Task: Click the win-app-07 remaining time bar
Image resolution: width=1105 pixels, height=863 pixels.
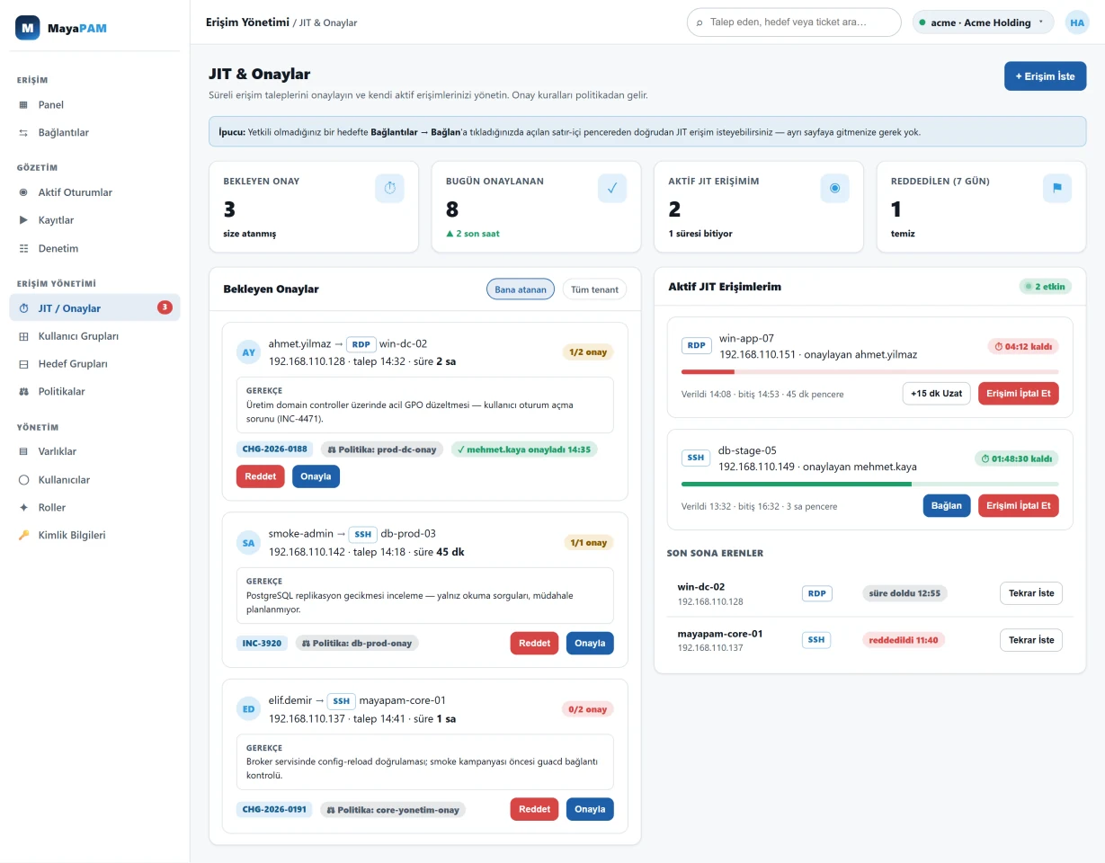Action: point(869,371)
